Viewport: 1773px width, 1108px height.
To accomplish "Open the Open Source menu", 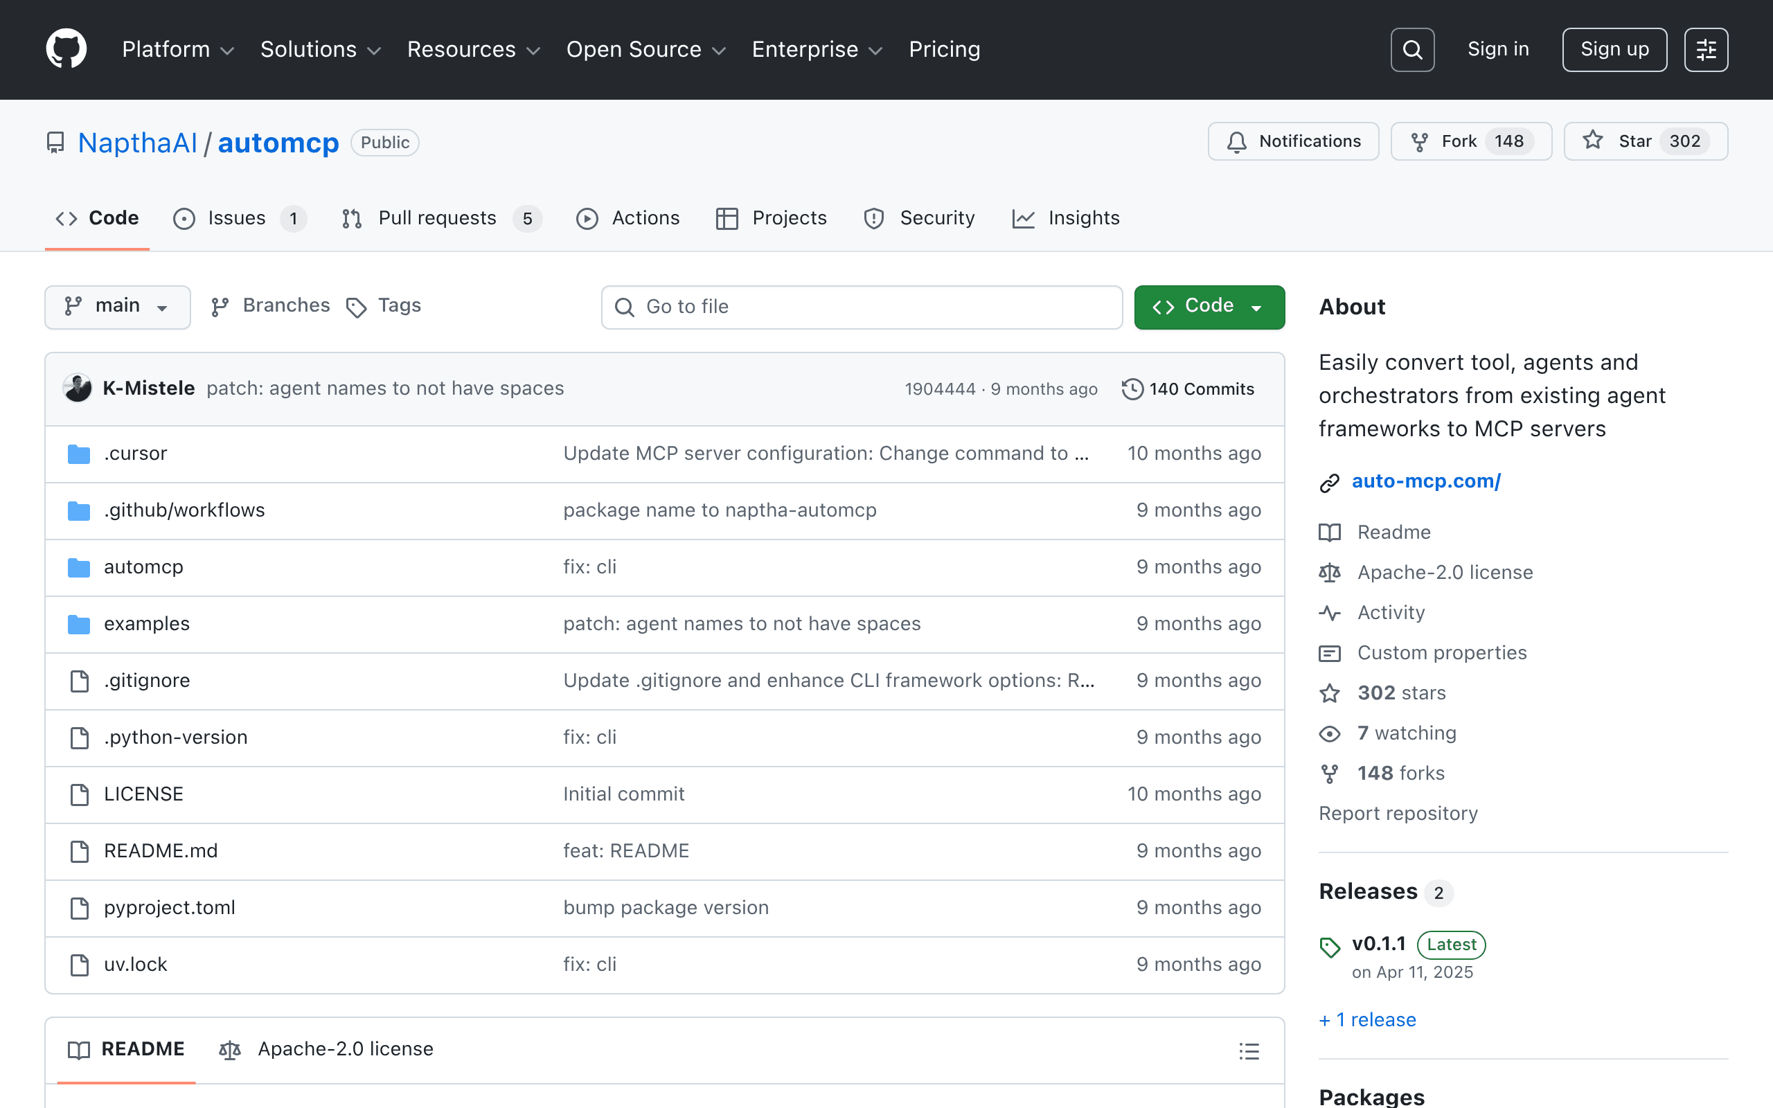I will coord(645,50).
